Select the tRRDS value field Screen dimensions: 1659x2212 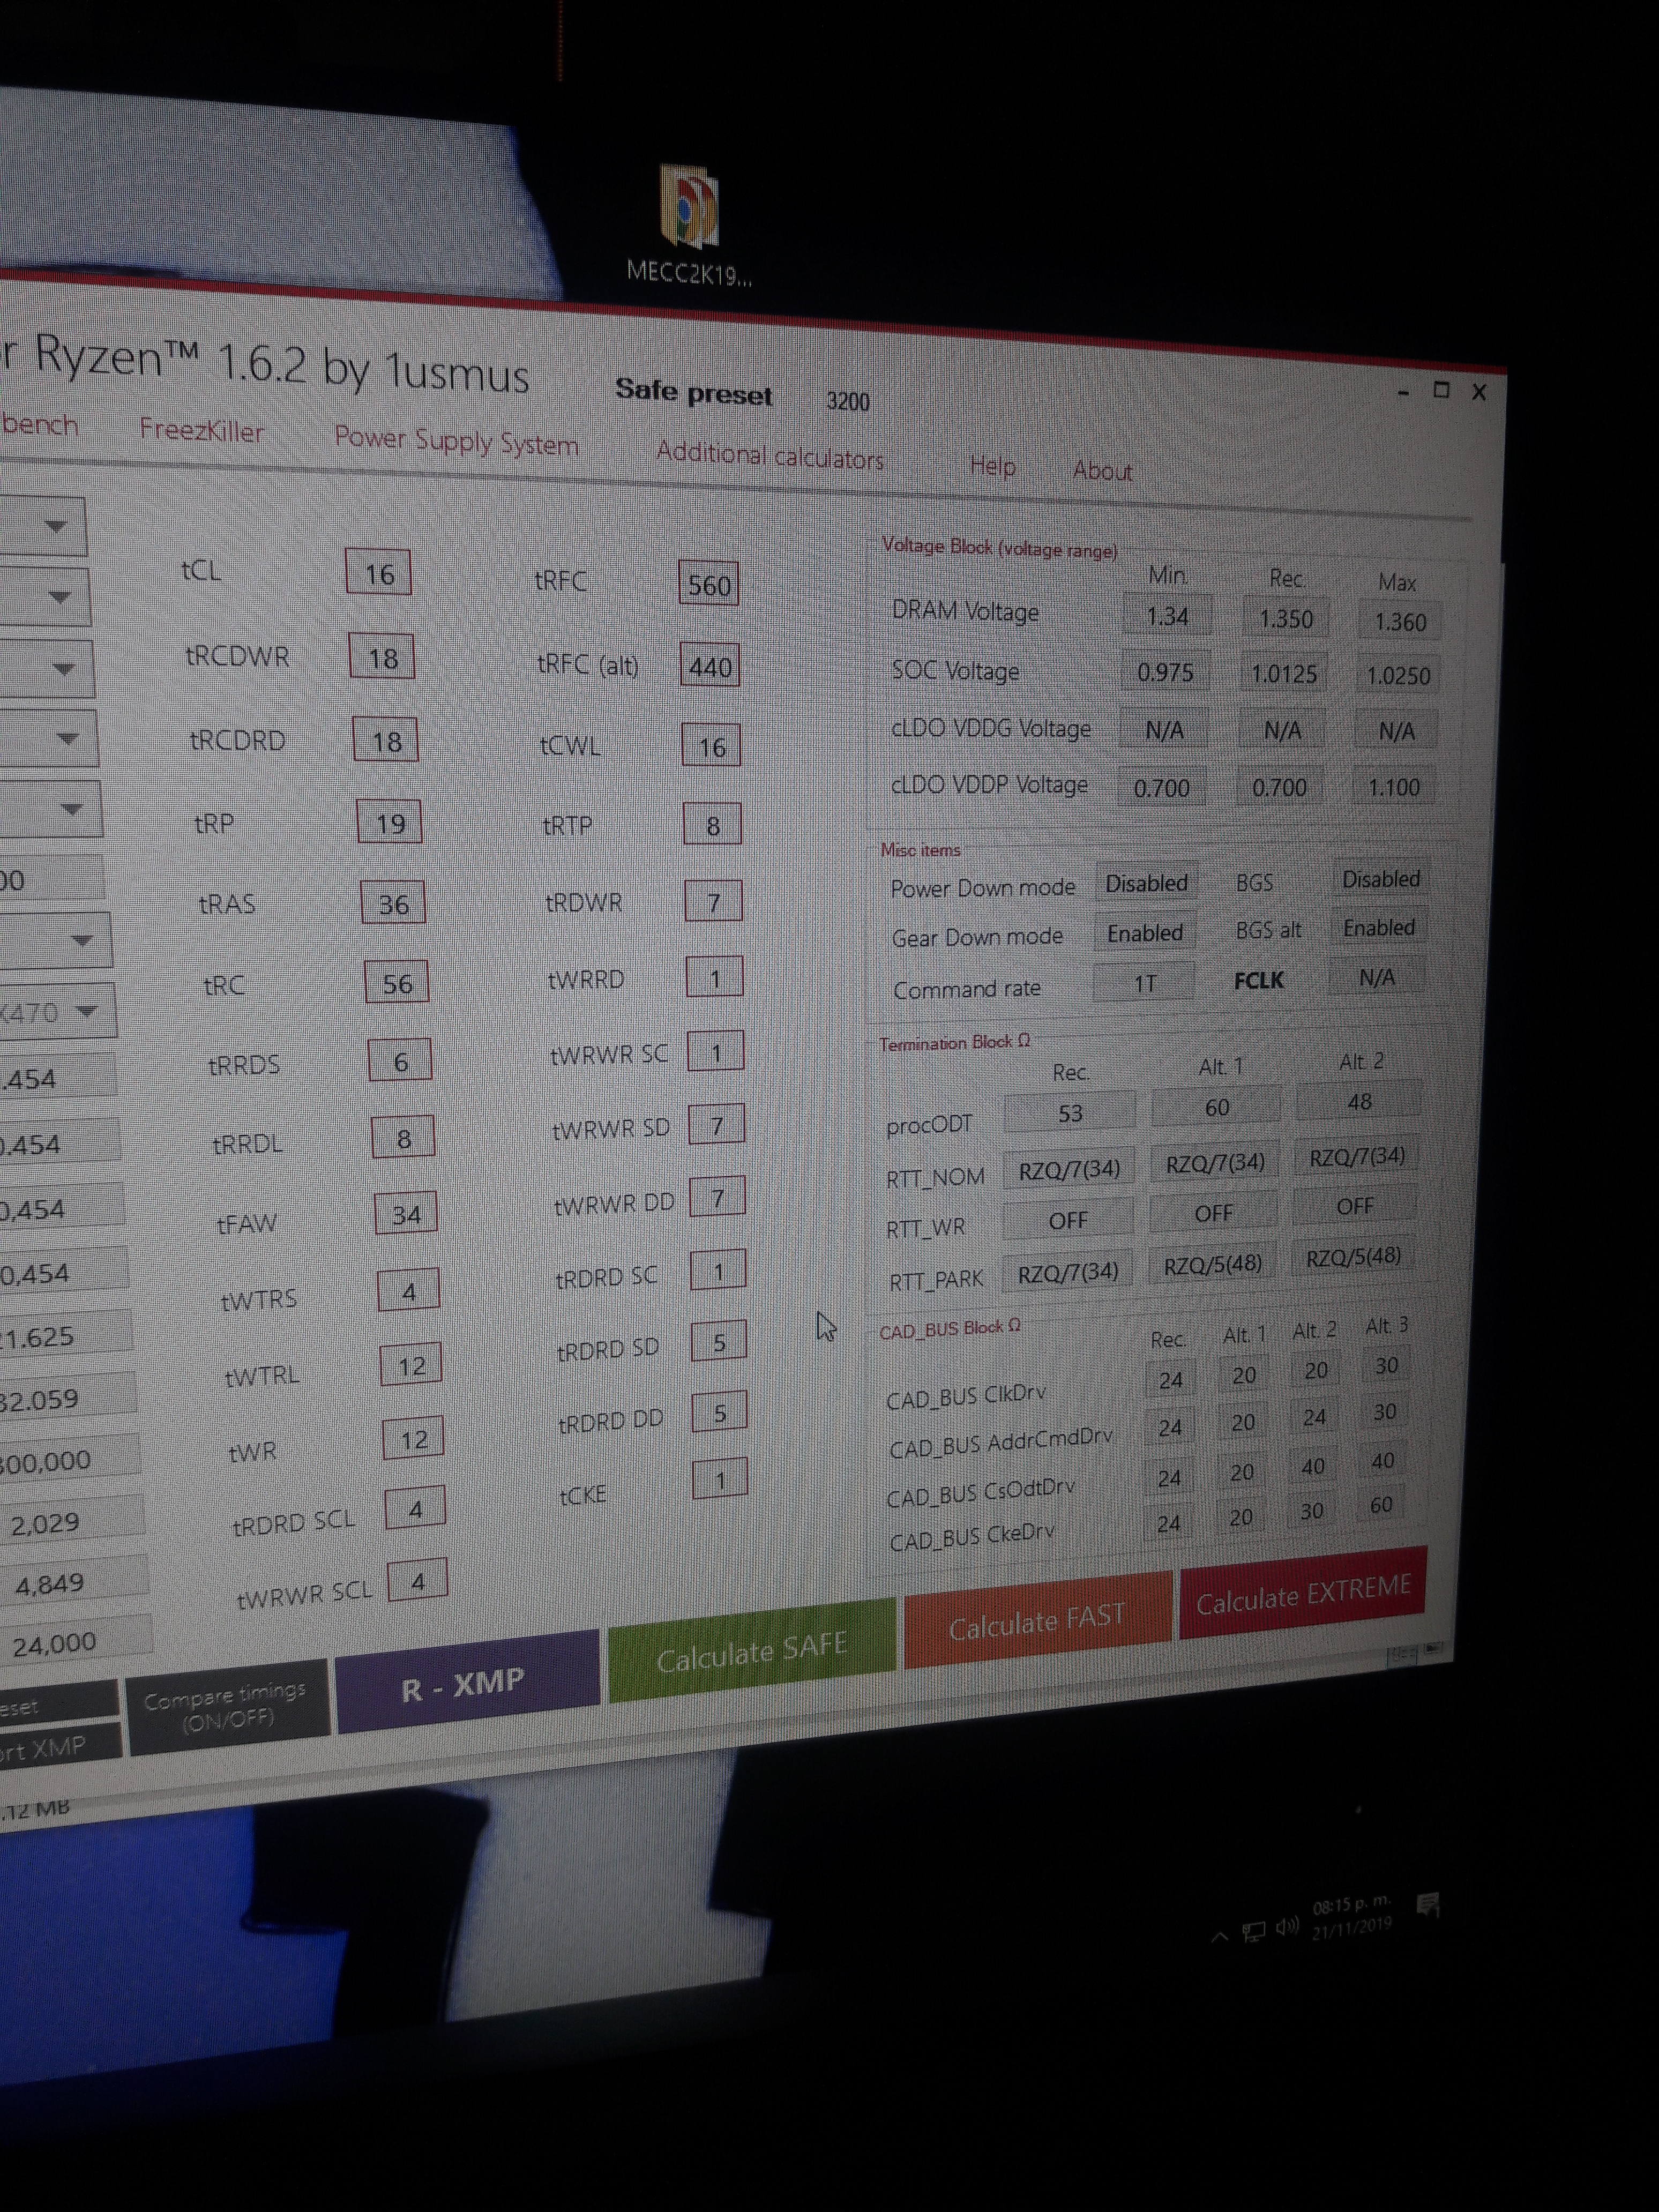[400, 1061]
